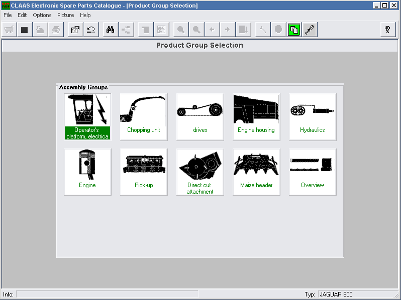Open the Help menu

85,16
